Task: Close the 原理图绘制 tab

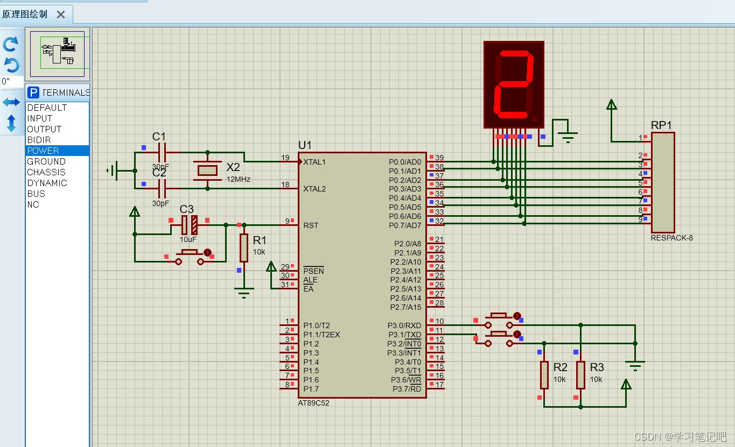Action: click(61, 15)
